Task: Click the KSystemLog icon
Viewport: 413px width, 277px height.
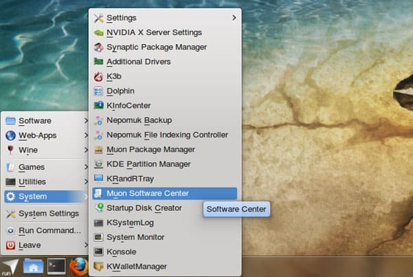Action: (x=98, y=223)
